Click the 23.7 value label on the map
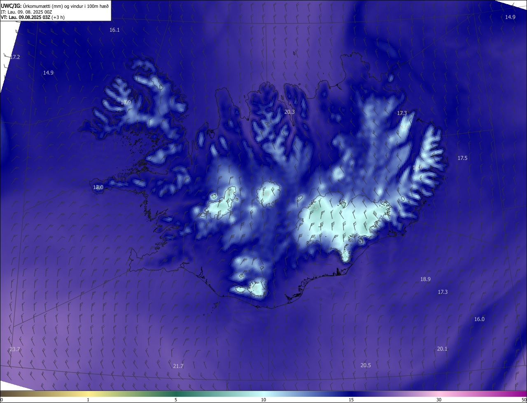Screen dimensions: 527x403 tap(14, 349)
